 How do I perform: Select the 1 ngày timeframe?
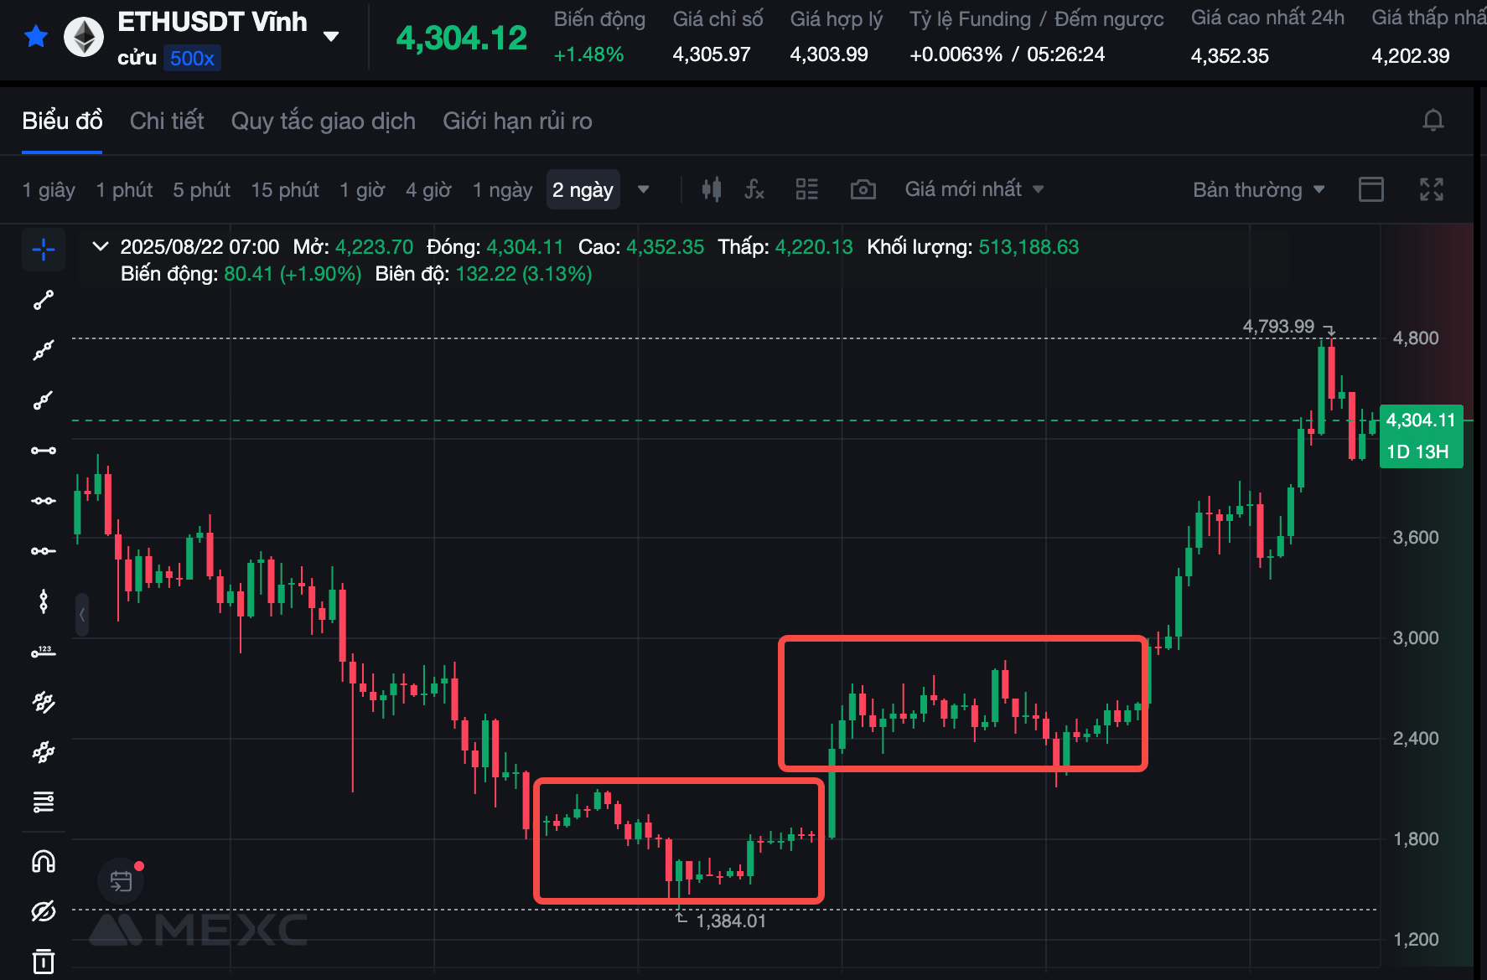502,190
